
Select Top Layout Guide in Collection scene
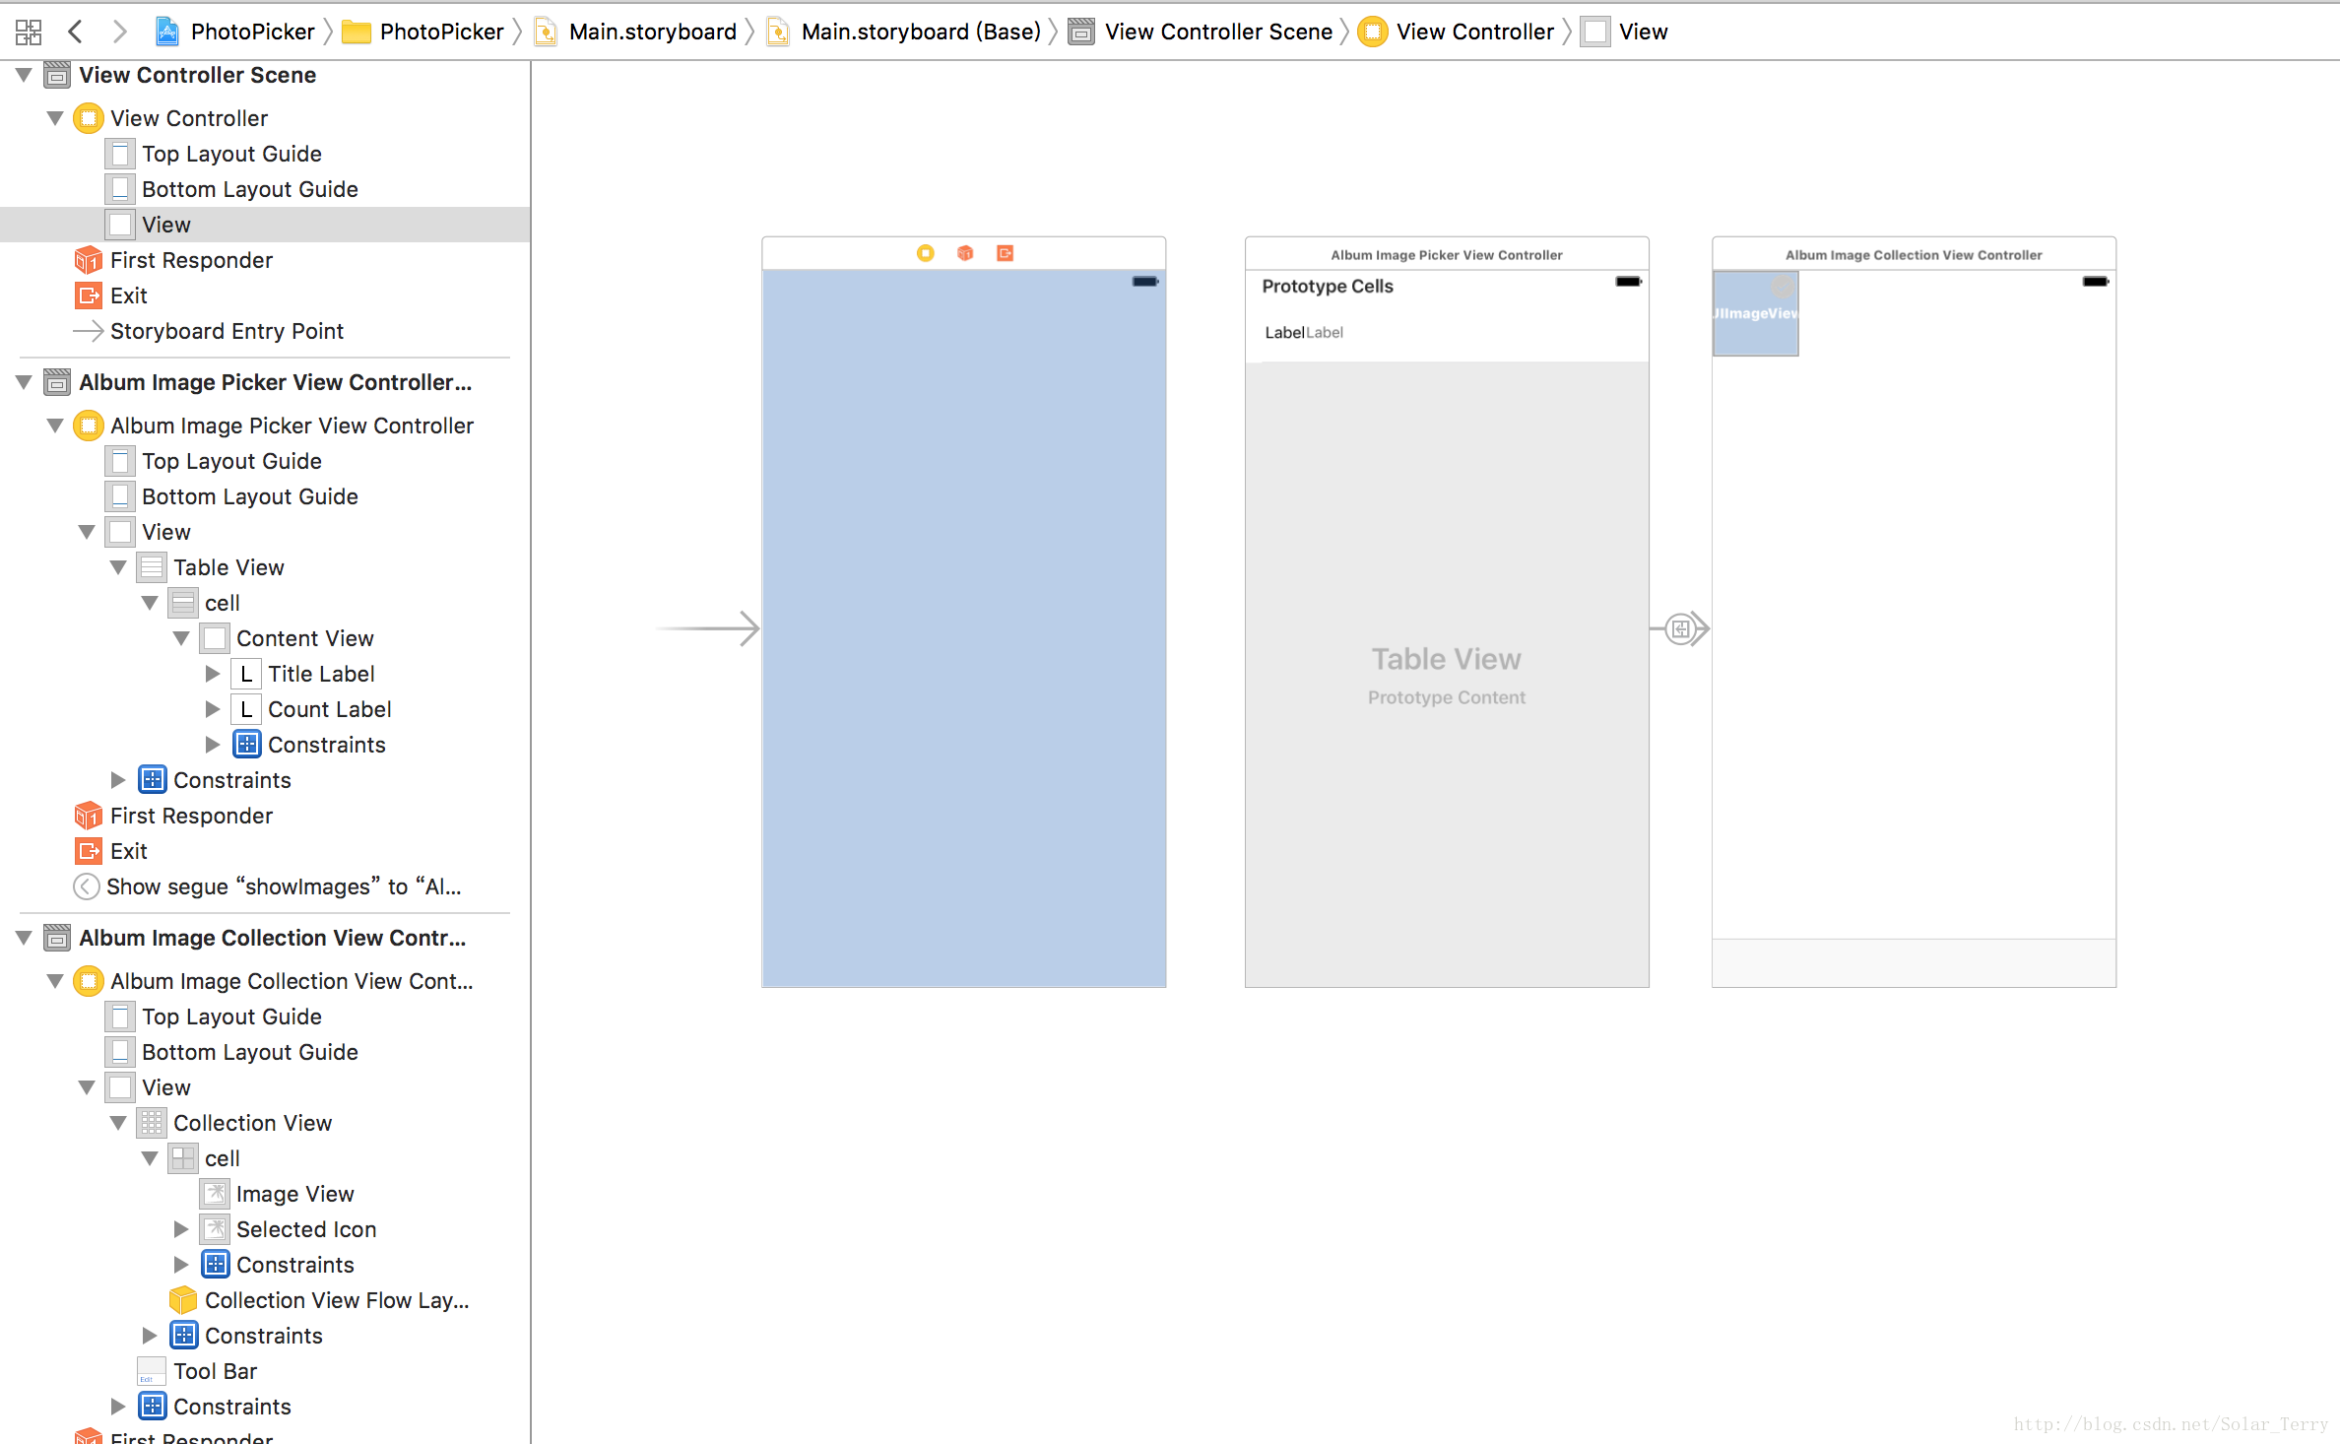click(216, 1017)
